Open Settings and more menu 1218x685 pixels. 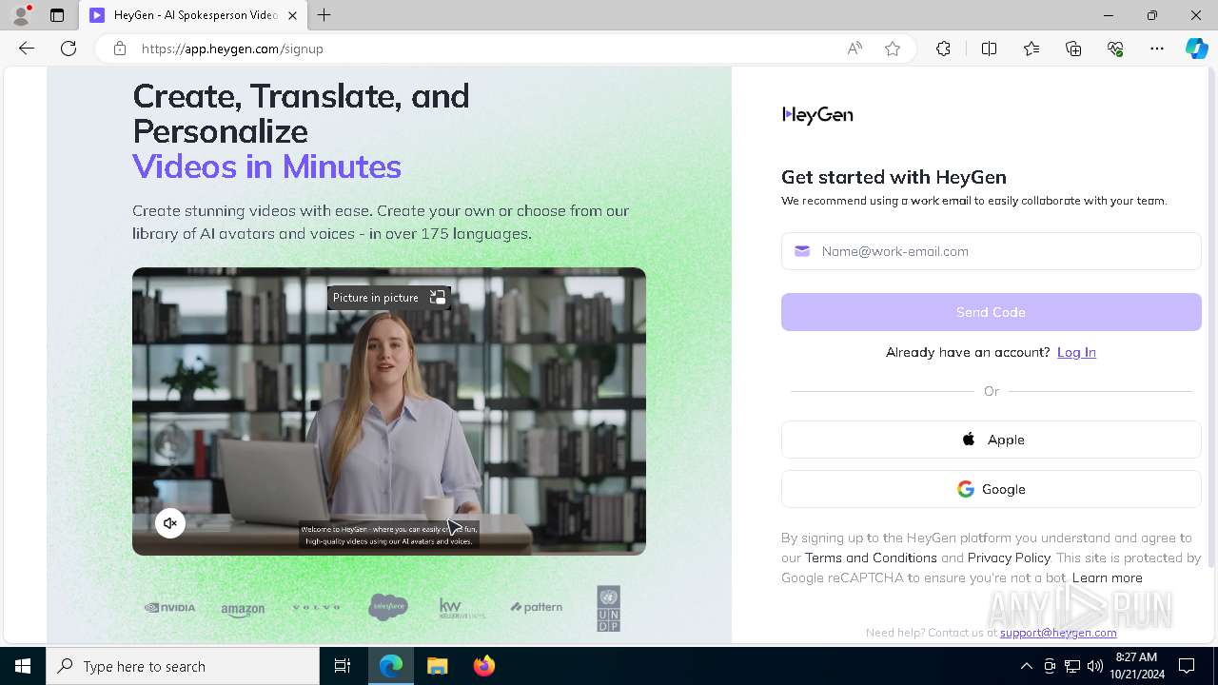(1157, 49)
